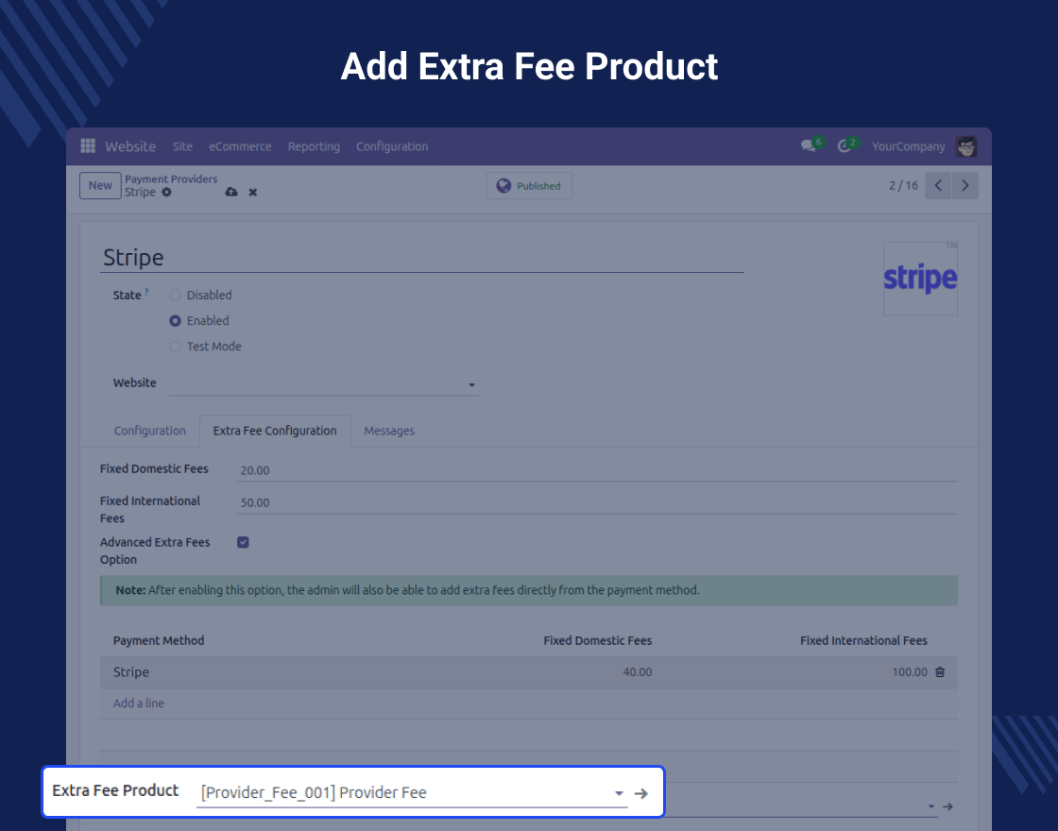Open the activities clock icon
Image resolution: width=1058 pixels, height=831 pixels.
(845, 146)
